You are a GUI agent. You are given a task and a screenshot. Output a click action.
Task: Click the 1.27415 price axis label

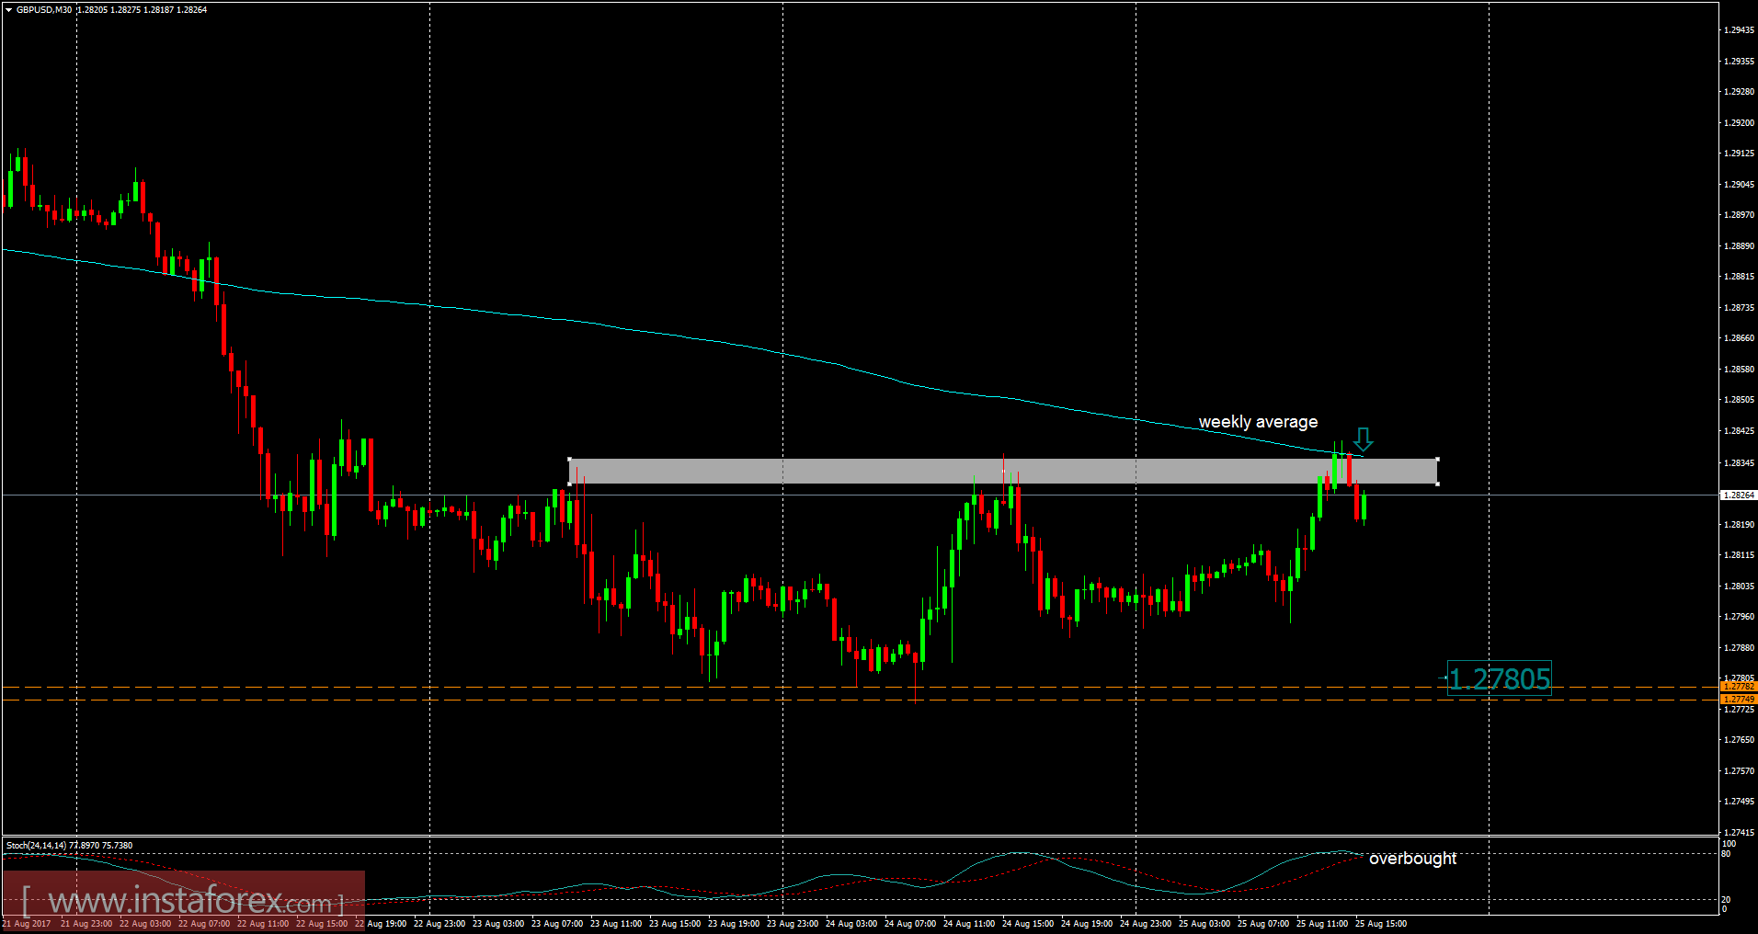pyautogui.click(x=1738, y=833)
